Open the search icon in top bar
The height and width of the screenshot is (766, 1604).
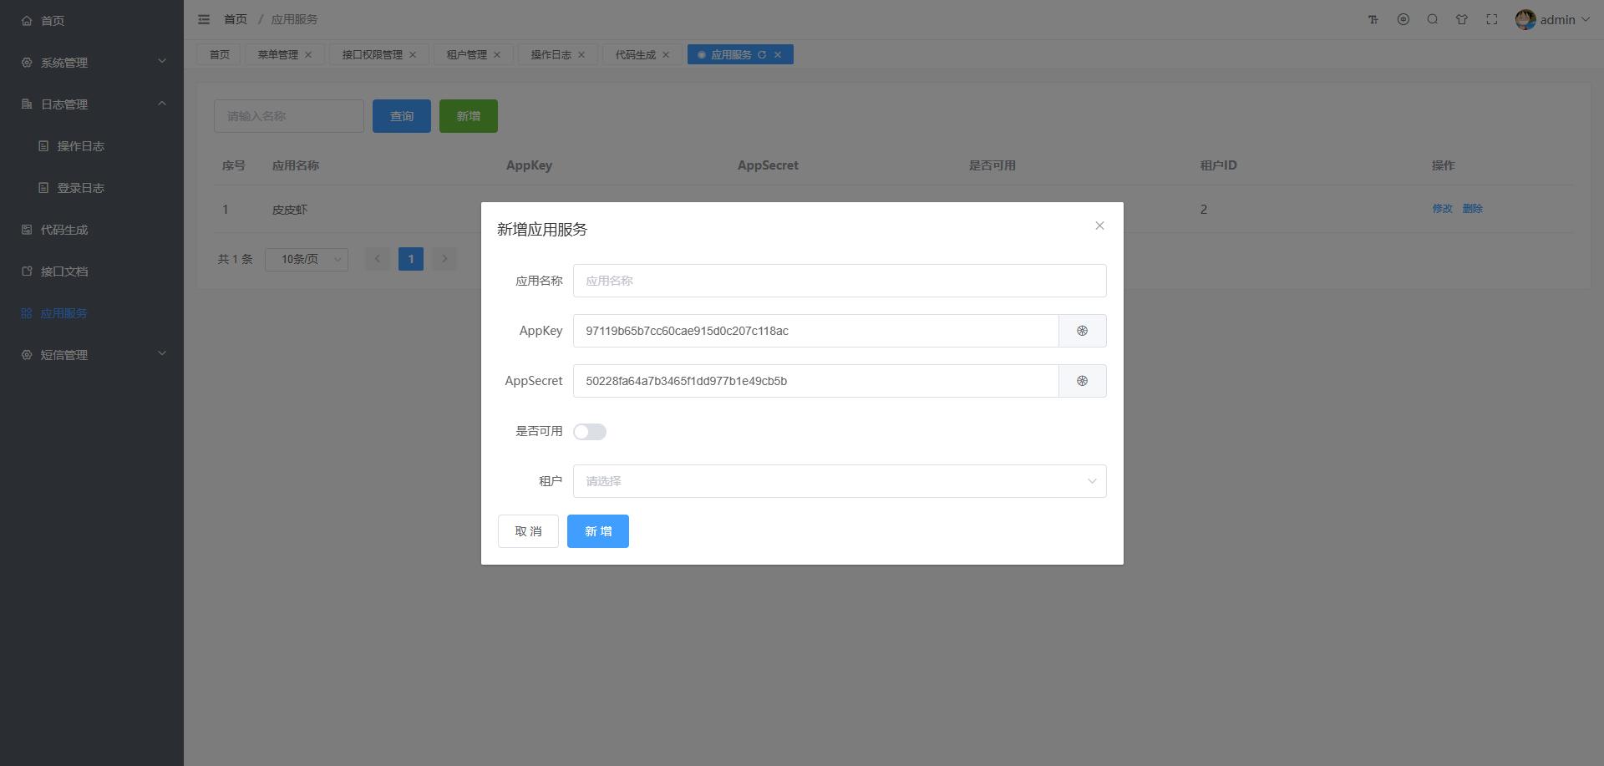coord(1433,19)
